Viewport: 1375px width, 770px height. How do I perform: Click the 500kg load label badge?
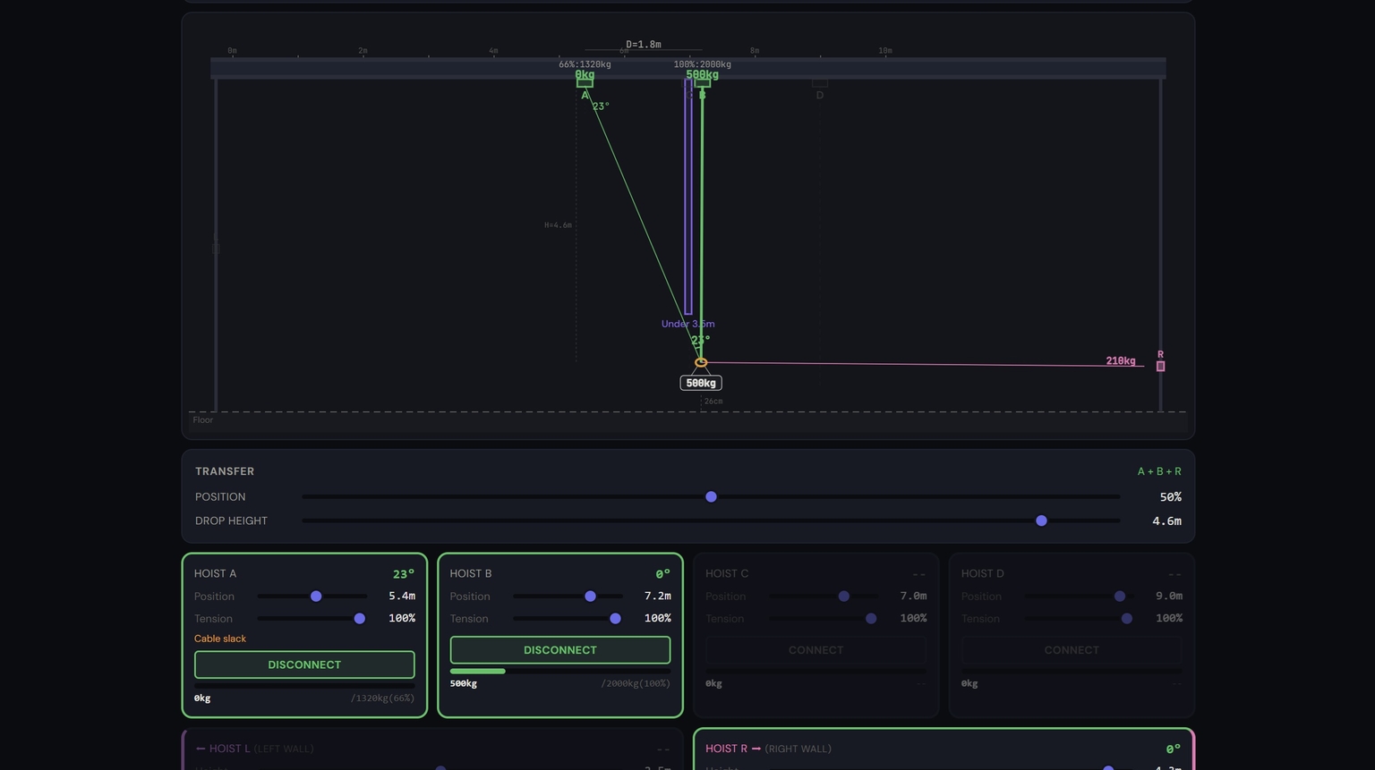point(700,382)
